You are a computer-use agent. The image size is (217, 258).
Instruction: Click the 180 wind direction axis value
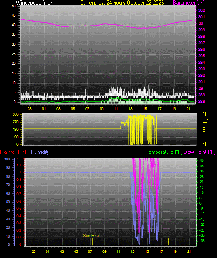click(x=15, y=130)
